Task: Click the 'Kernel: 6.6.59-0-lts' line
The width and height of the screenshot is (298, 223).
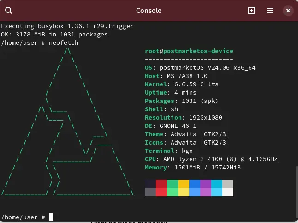Action: (182, 84)
